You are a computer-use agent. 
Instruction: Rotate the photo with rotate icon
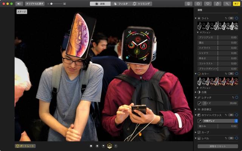point(217,4)
